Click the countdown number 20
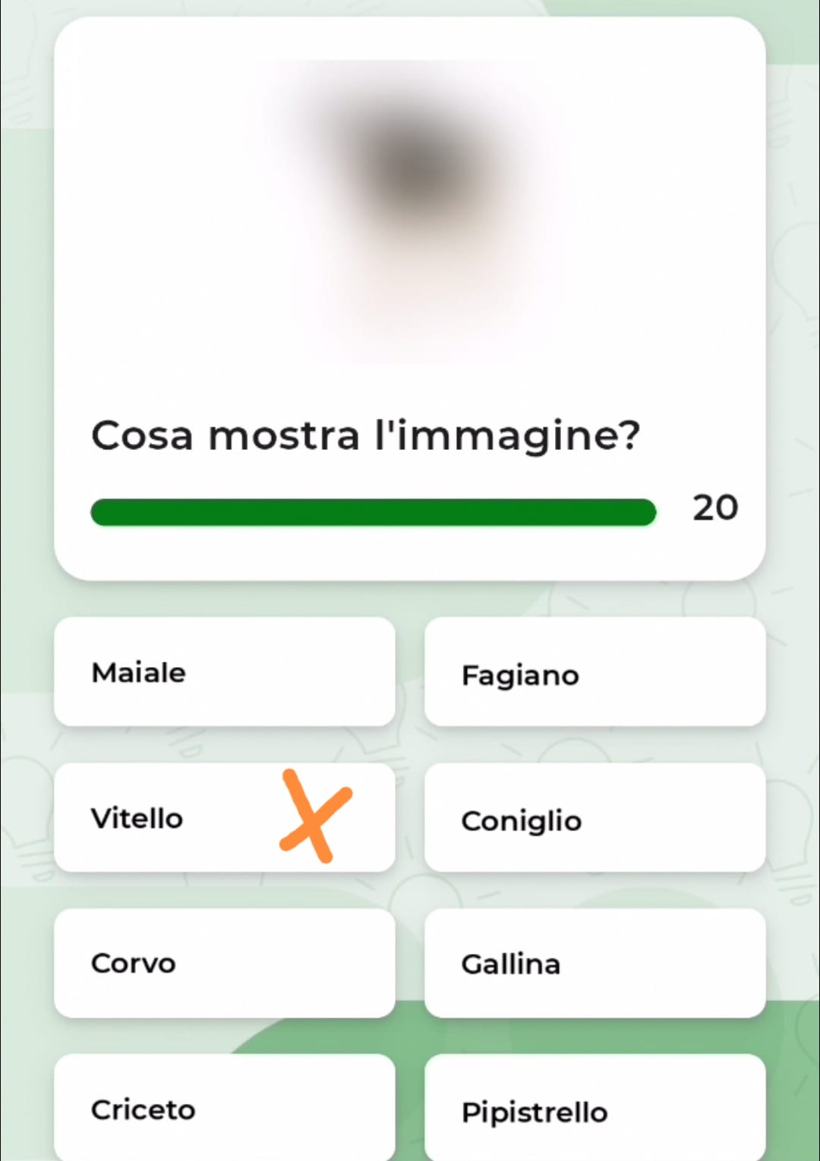Screen dimensions: 820x1161 714,508
